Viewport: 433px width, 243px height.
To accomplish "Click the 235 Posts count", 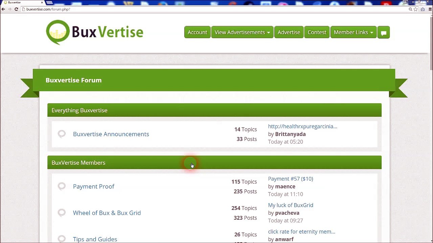I will (x=245, y=191).
